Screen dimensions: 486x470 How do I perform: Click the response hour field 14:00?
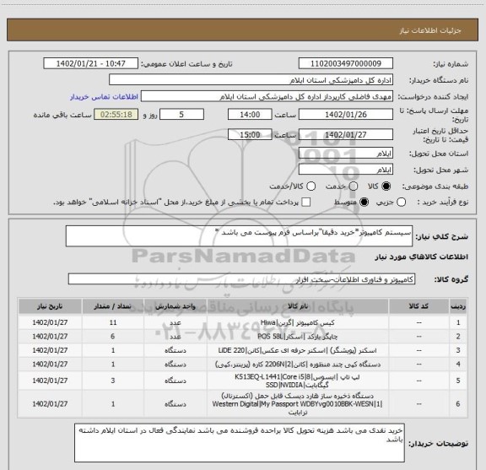[x=250, y=115]
